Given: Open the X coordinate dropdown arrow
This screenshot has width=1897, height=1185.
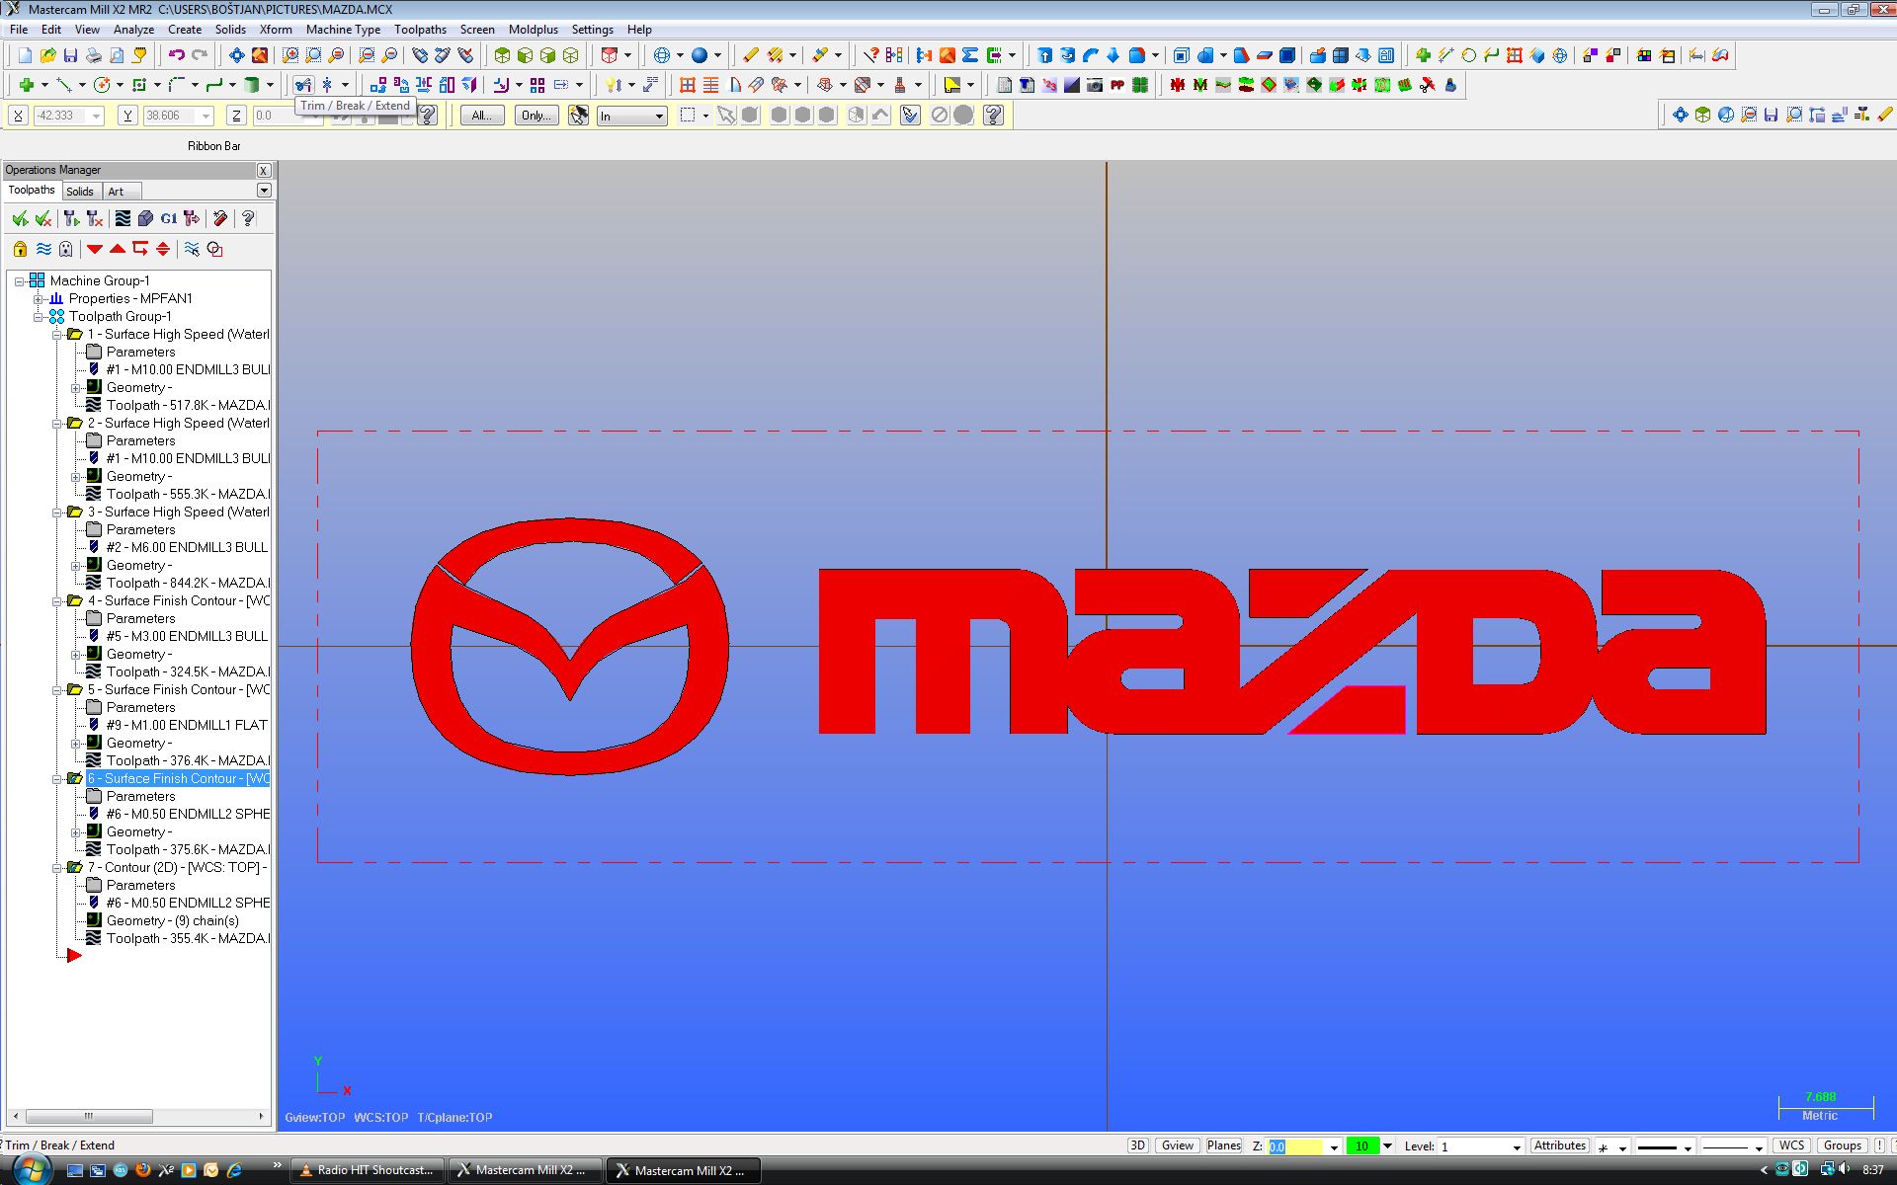Looking at the screenshot, I should (96, 116).
